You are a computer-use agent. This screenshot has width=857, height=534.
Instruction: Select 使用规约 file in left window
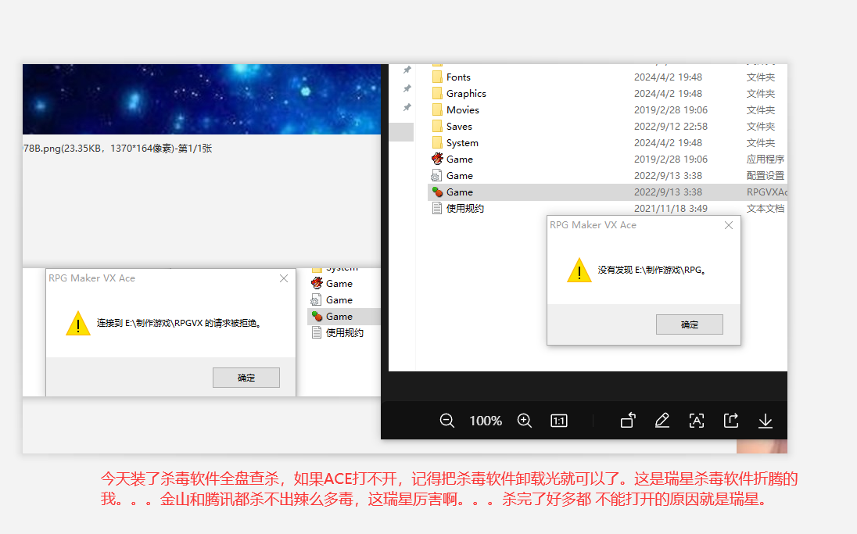[337, 332]
